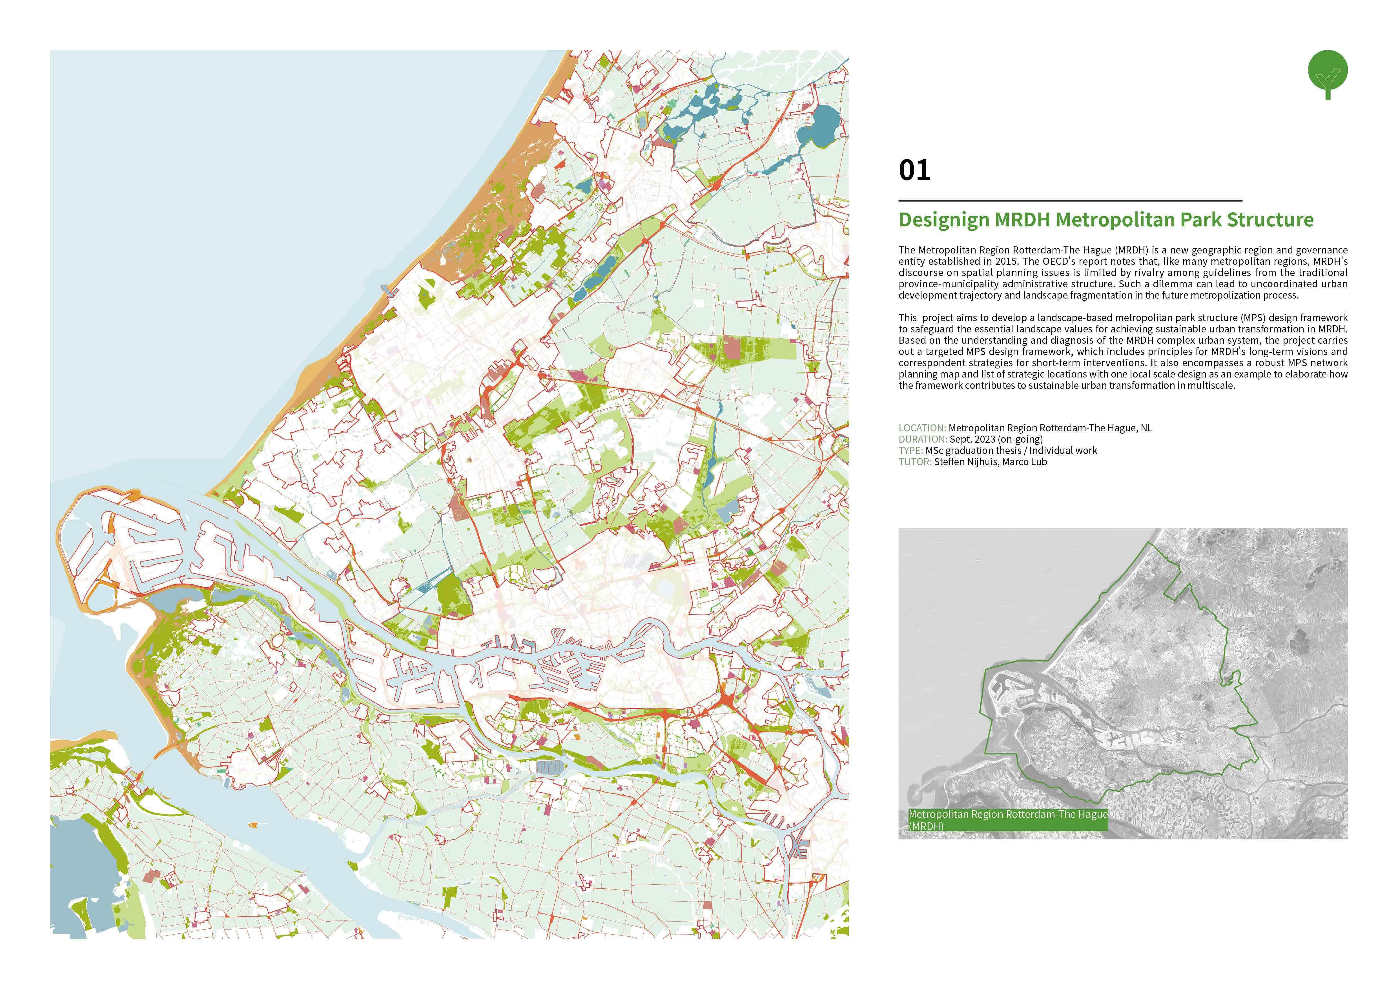This screenshot has width=1398, height=989.
Task: Click the green 'TYPE:' label
Action: 910,451
